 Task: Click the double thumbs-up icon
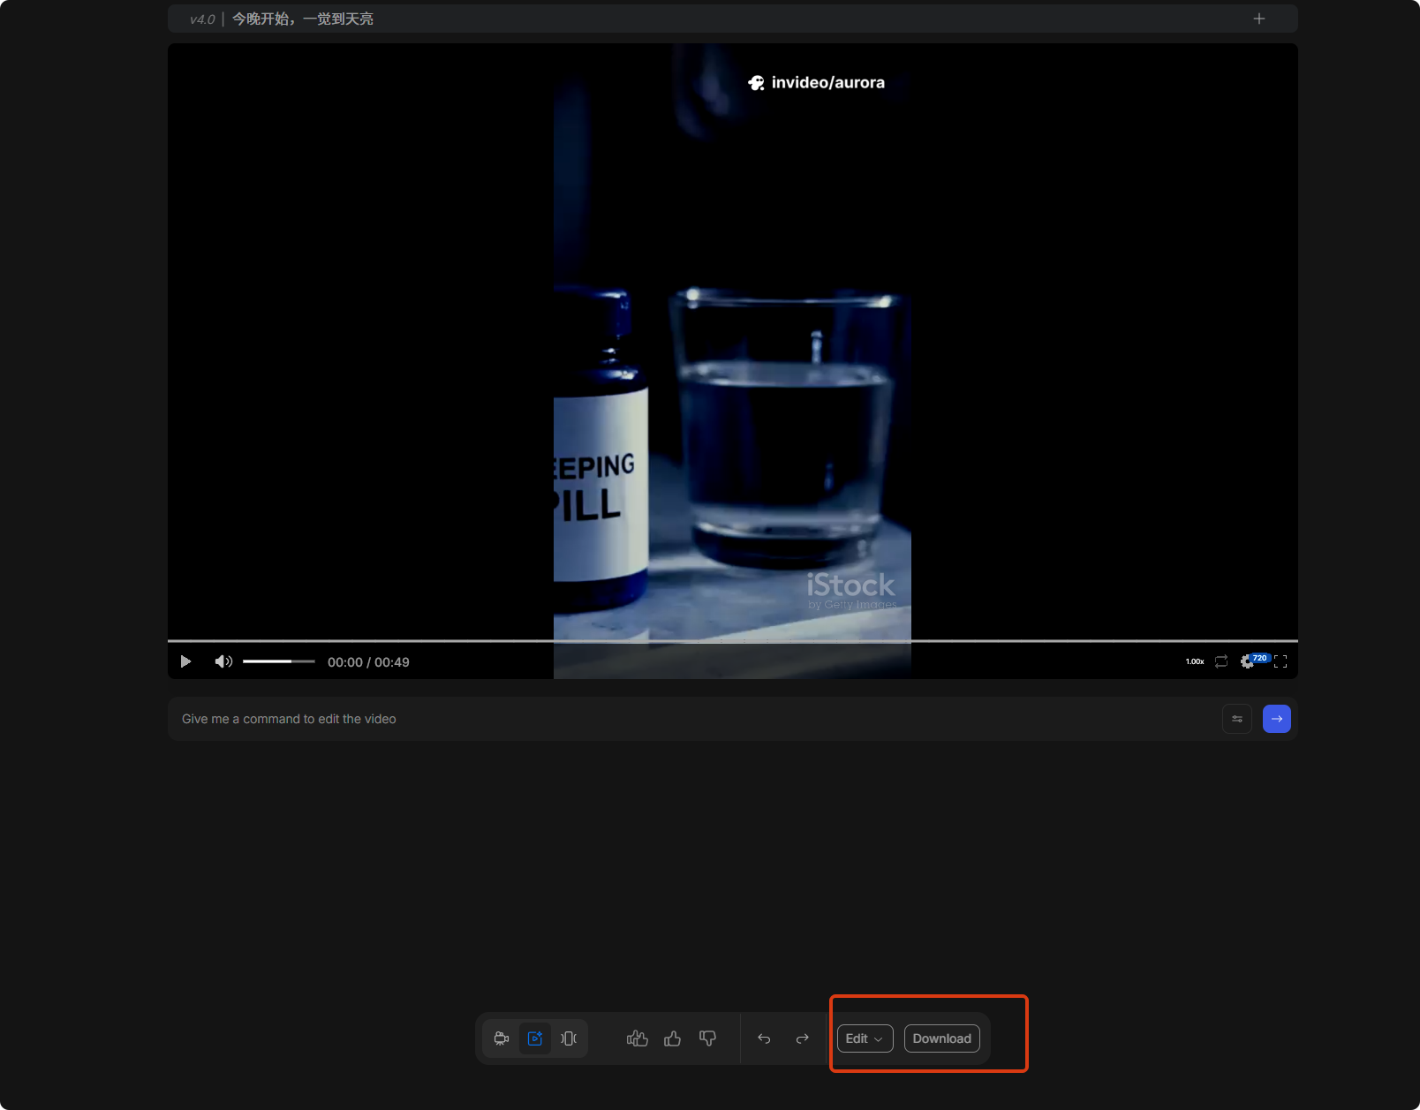pyautogui.click(x=638, y=1038)
